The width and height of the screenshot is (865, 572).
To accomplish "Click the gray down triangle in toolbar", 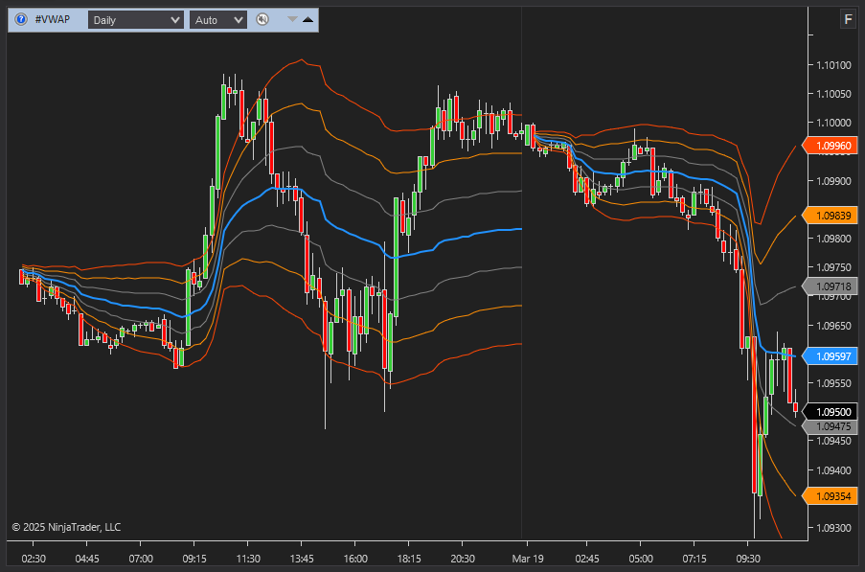I will click(292, 19).
